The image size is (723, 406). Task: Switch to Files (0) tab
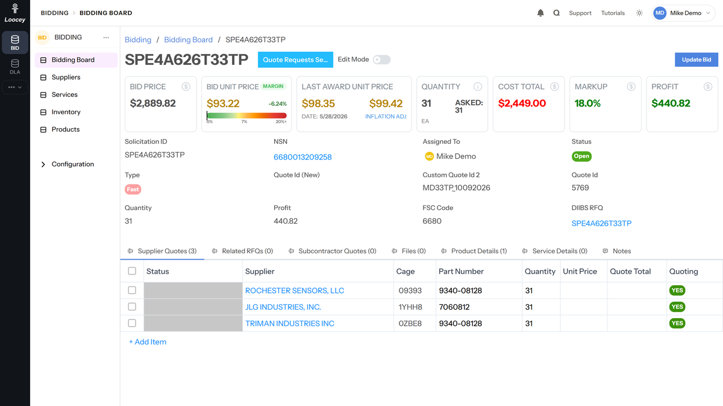(408, 251)
